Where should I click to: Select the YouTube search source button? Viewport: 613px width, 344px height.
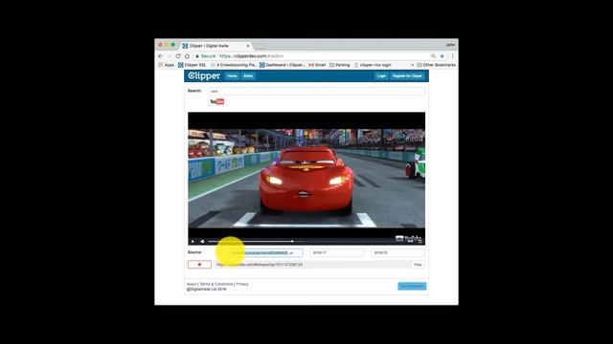217,102
